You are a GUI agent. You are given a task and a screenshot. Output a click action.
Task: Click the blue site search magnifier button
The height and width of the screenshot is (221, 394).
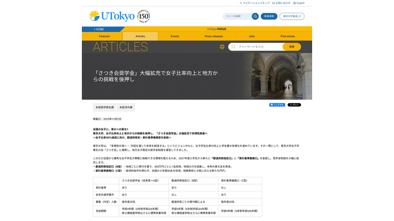click(255, 17)
